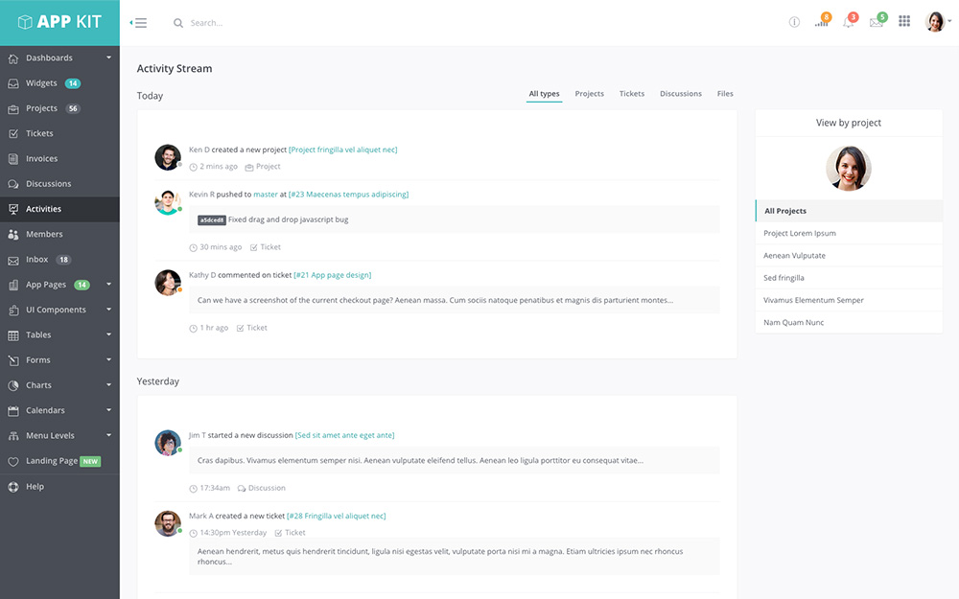Click the Help icon in sidebar
Image resolution: width=959 pixels, height=599 pixels.
pos(13,487)
